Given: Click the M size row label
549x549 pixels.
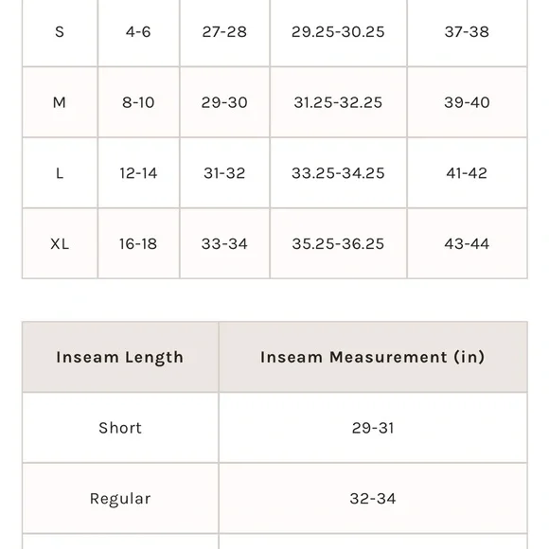Looking at the screenshot, I should click(60, 102).
